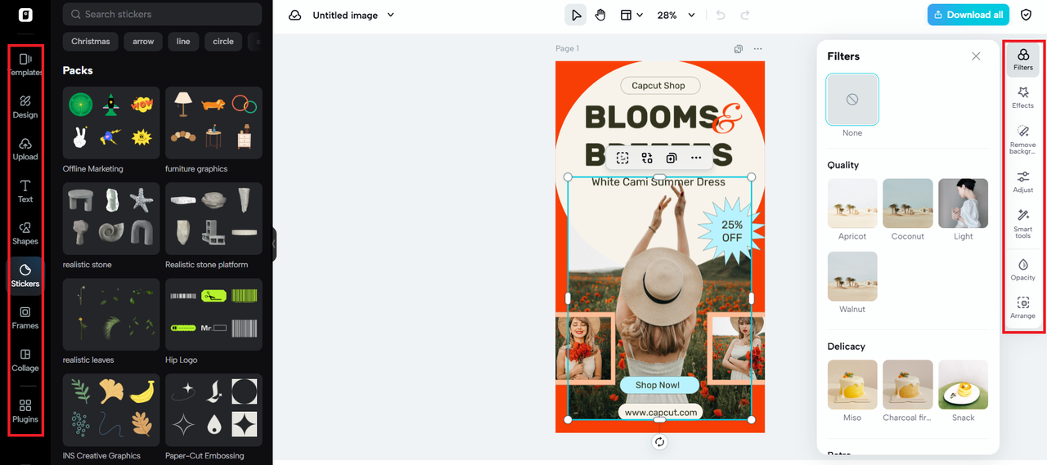Image resolution: width=1047 pixels, height=465 pixels.
Task: Open the Design panel
Action: point(25,107)
